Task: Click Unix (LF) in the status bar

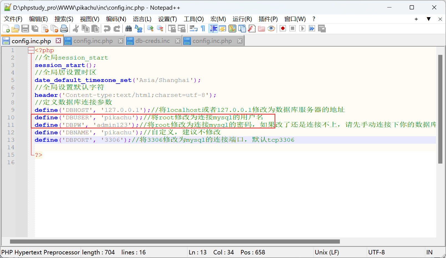Action: click(327, 252)
